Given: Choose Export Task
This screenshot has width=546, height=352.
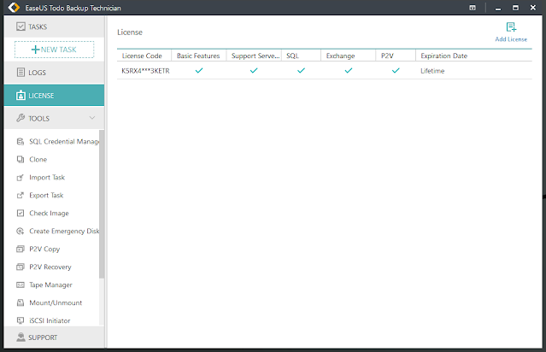Looking at the screenshot, I should pyautogui.click(x=46, y=195).
